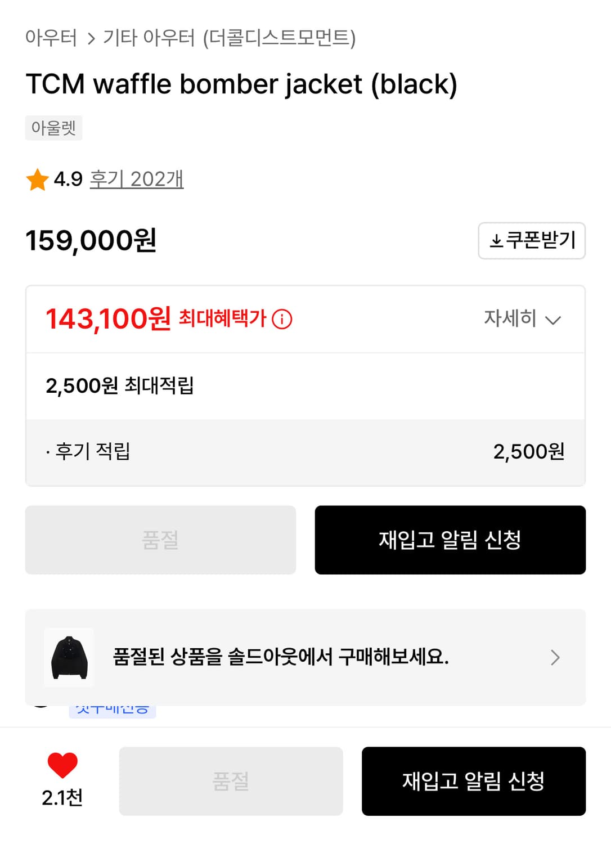This screenshot has width=611, height=844.
Task: Tap the download arrow icon in 쿠폰받기
Action: 496,241
